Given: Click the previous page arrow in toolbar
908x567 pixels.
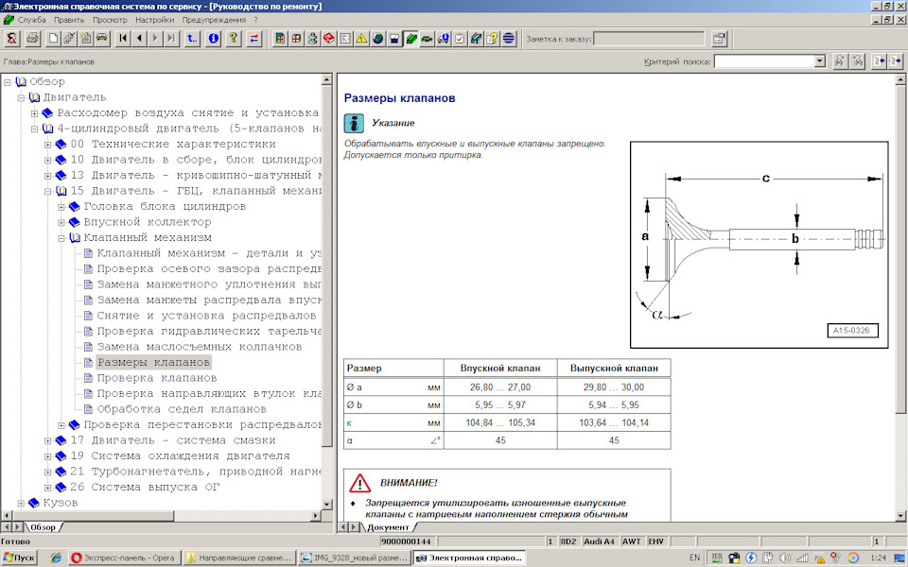Looking at the screenshot, I should pyautogui.click(x=139, y=39).
